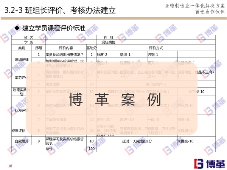Click the 延时一天完成扣1分 cell
The height and width of the screenshot is (170, 227).
pyautogui.click(x=137, y=141)
